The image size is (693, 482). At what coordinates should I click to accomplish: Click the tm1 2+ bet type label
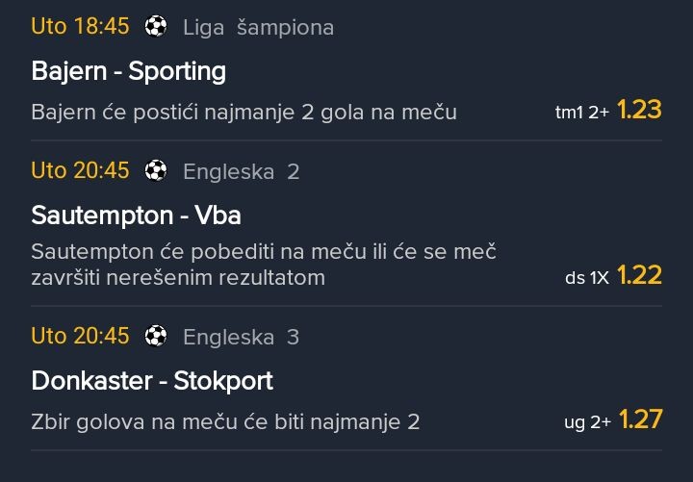pyautogui.click(x=581, y=114)
